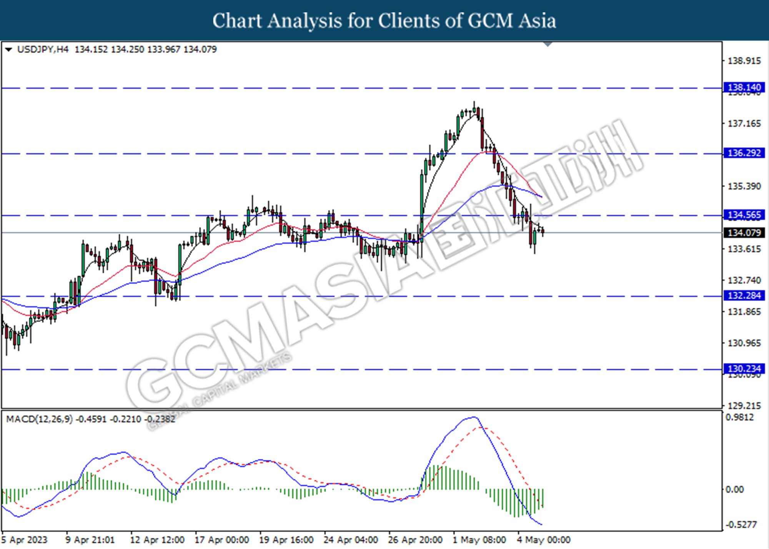The width and height of the screenshot is (769, 549).
Task: Click the 133.615 price scale value
Action: (x=744, y=249)
